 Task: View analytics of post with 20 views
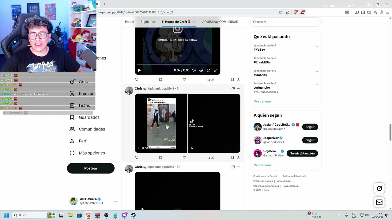(210, 158)
